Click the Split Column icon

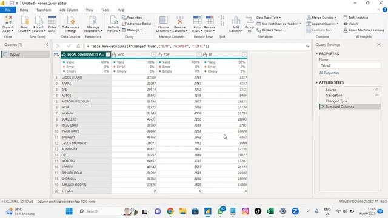[236, 20]
